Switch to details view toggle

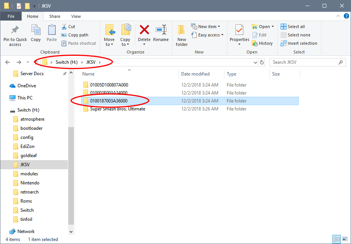pyautogui.click(x=337, y=239)
